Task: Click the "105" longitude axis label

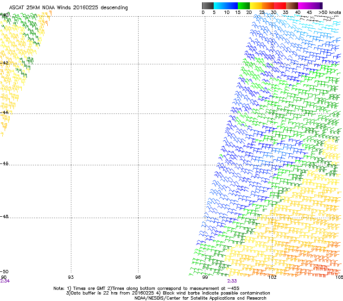Action: 339,277
